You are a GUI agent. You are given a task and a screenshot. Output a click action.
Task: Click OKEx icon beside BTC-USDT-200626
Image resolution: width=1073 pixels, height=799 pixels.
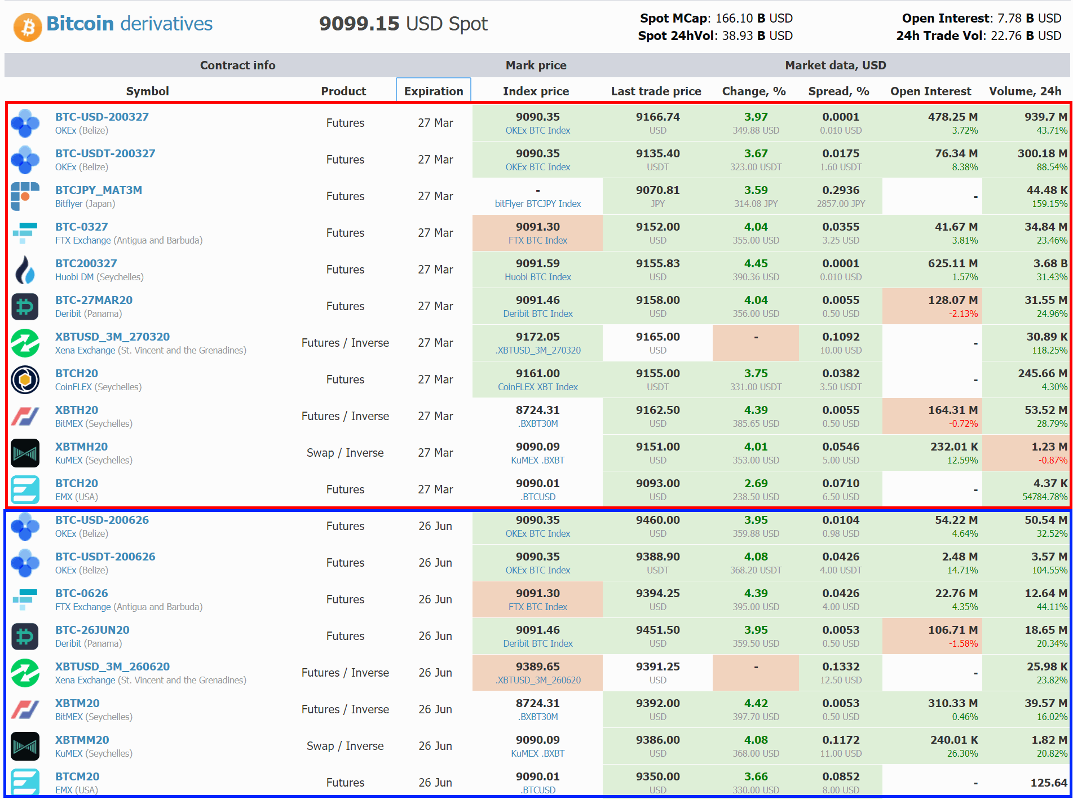(25, 563)
